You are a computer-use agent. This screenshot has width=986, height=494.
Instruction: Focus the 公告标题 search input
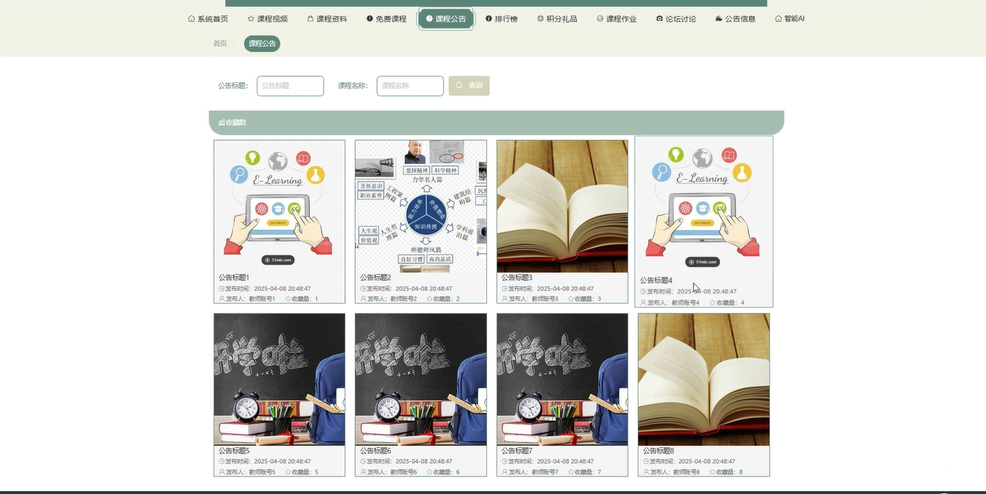290,86
